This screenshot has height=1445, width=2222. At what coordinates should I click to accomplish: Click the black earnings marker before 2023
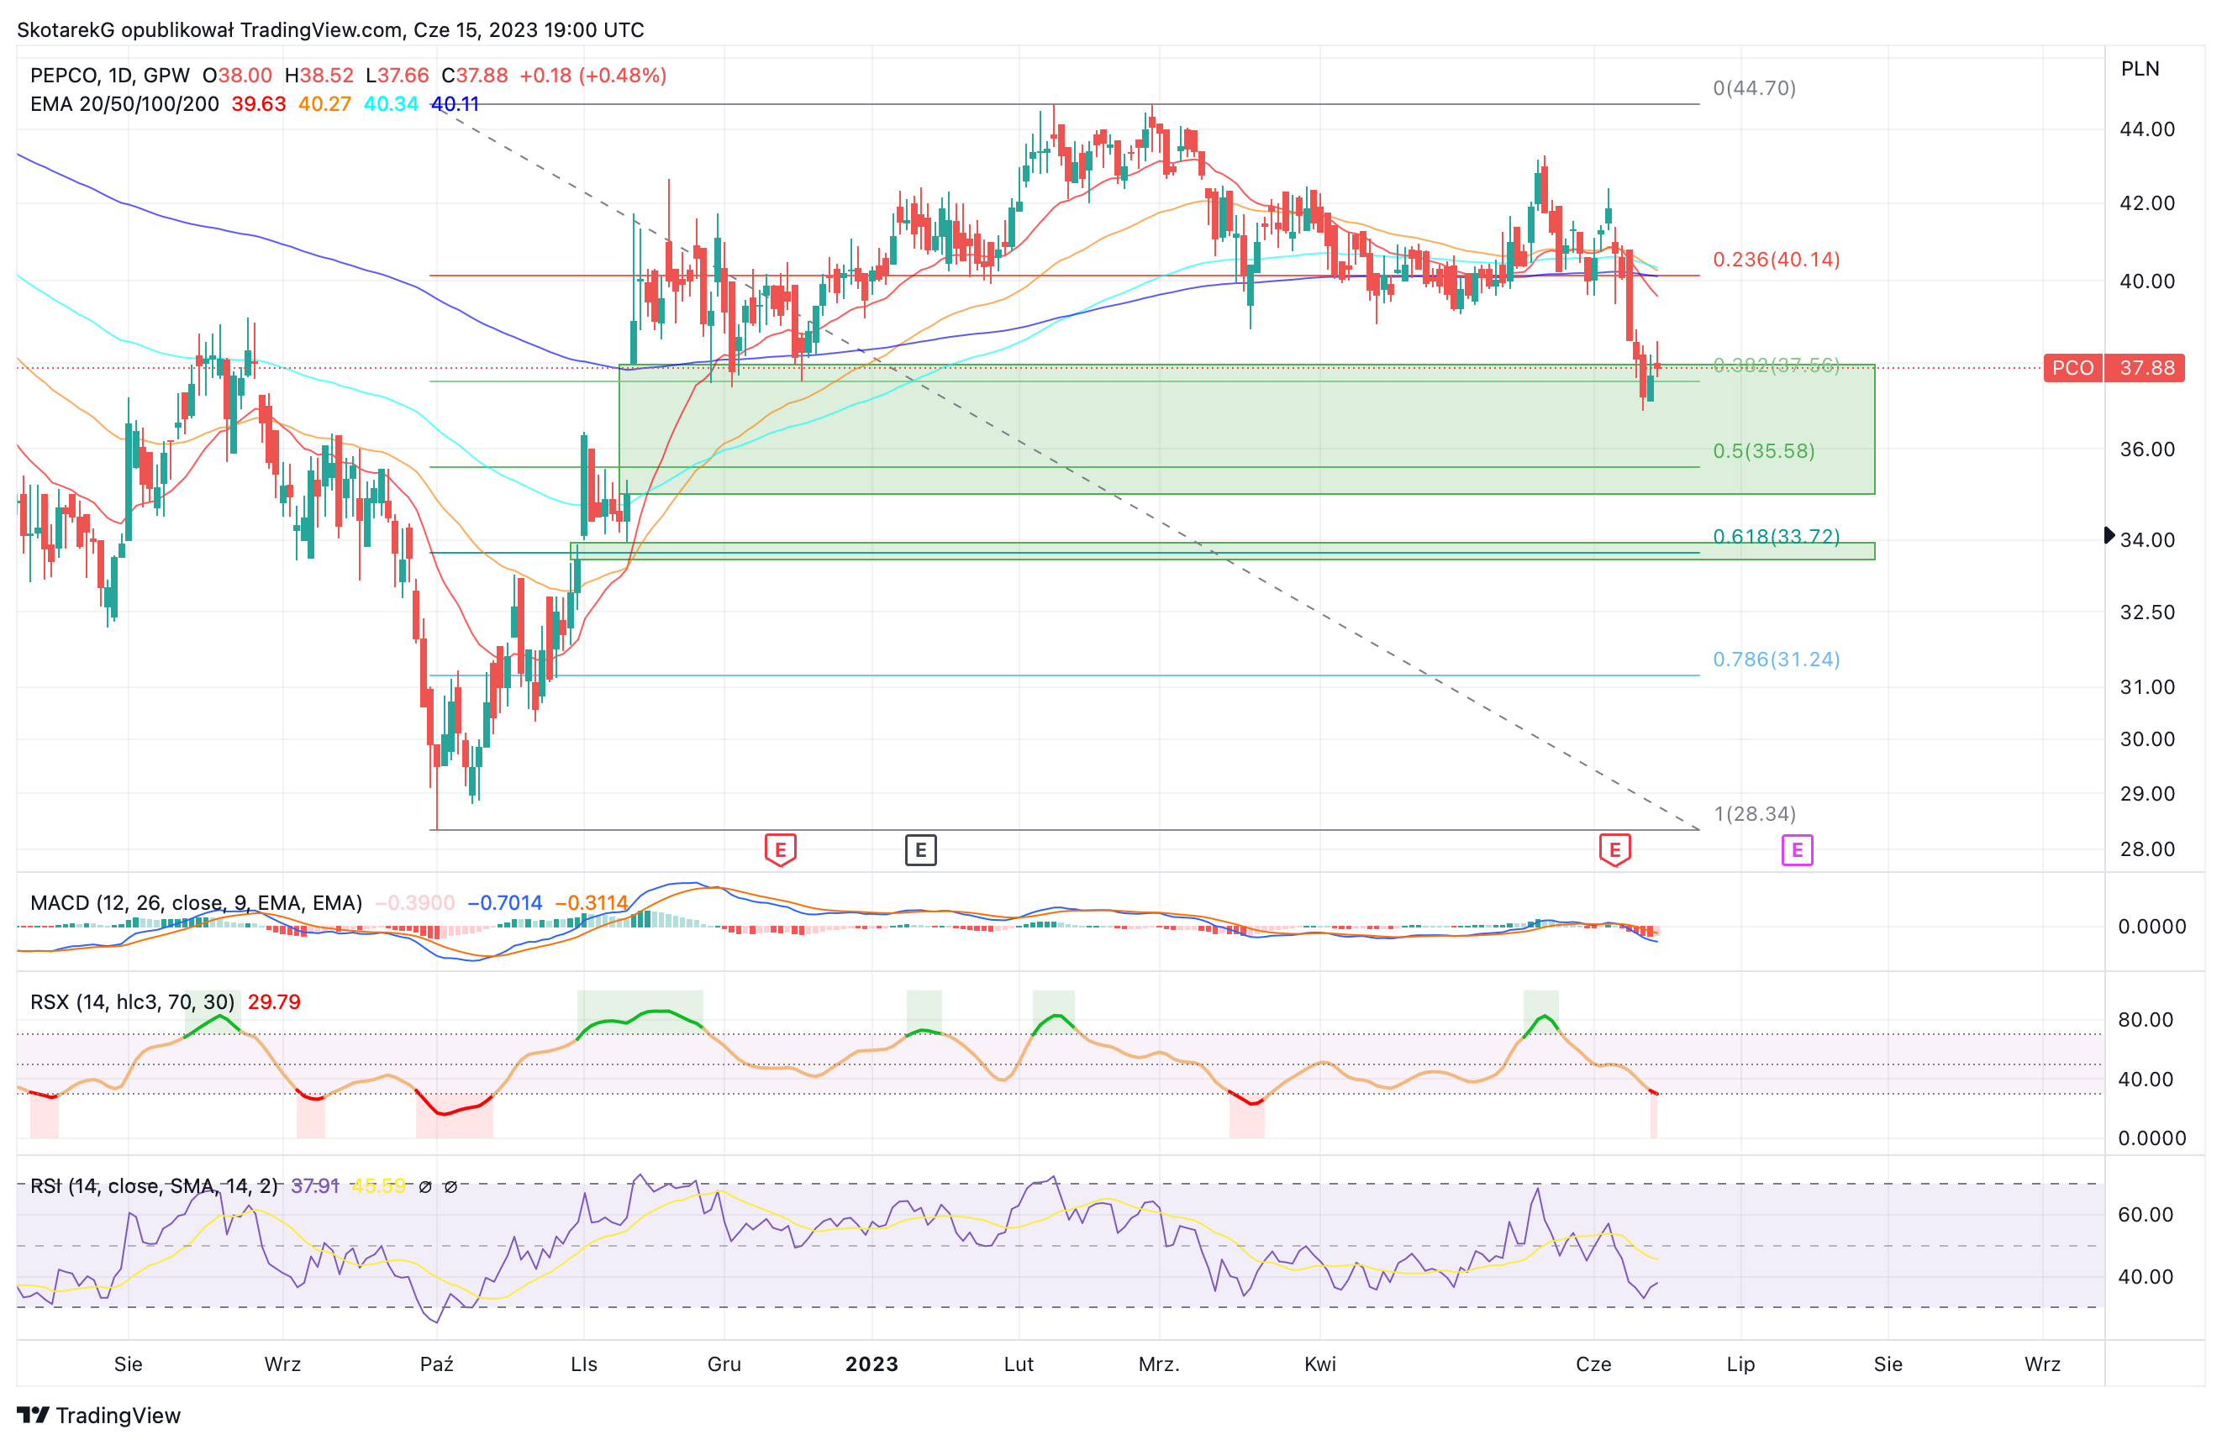pyautogui.click(x=920, y=849)
